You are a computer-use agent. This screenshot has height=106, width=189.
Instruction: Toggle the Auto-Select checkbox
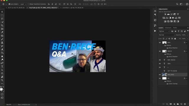(9, 4)
